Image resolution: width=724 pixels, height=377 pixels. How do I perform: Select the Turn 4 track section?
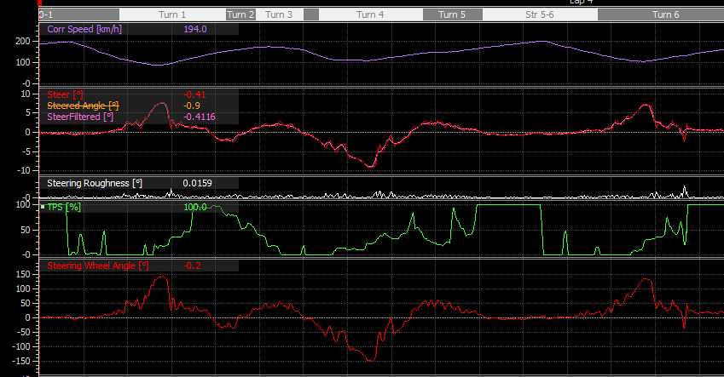tap(371, 14)
